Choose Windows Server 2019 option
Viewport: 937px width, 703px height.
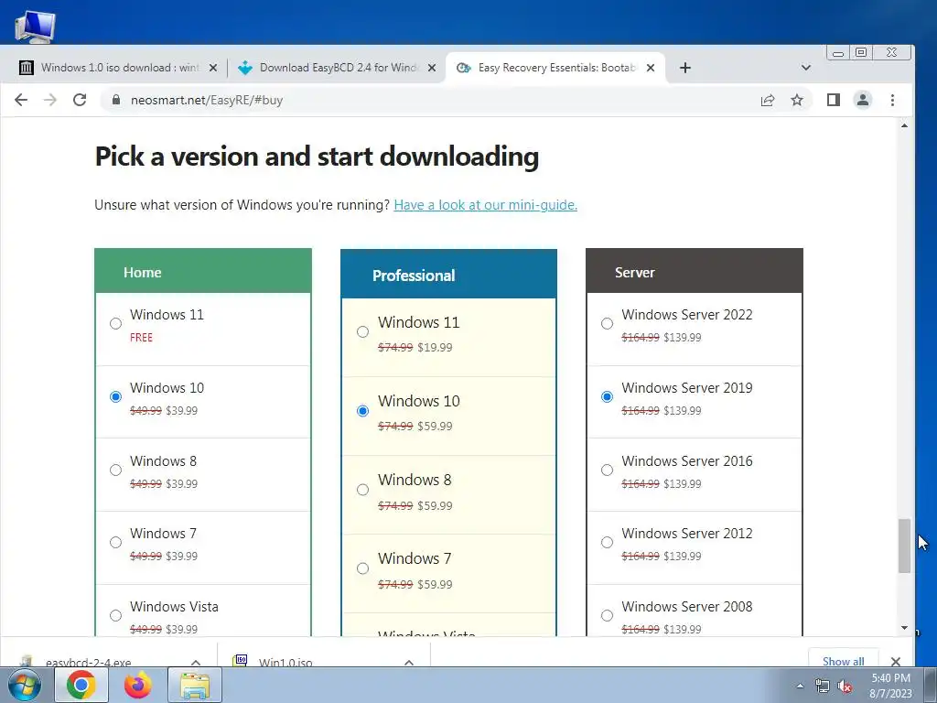click(608, 397)
